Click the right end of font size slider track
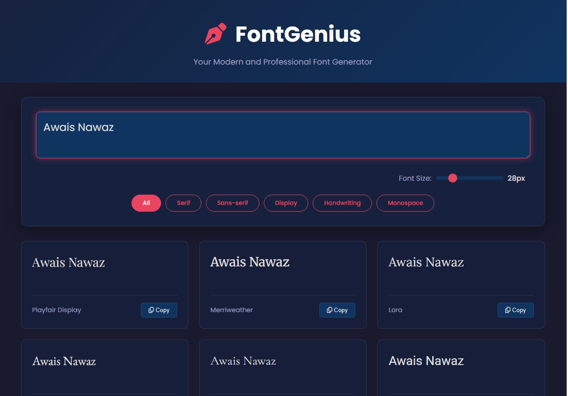The image size is (568, 396). pos(502,178)
